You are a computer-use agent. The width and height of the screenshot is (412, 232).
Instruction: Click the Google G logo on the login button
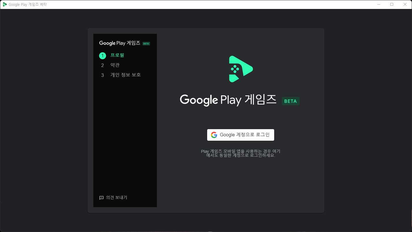pos(214,135)
